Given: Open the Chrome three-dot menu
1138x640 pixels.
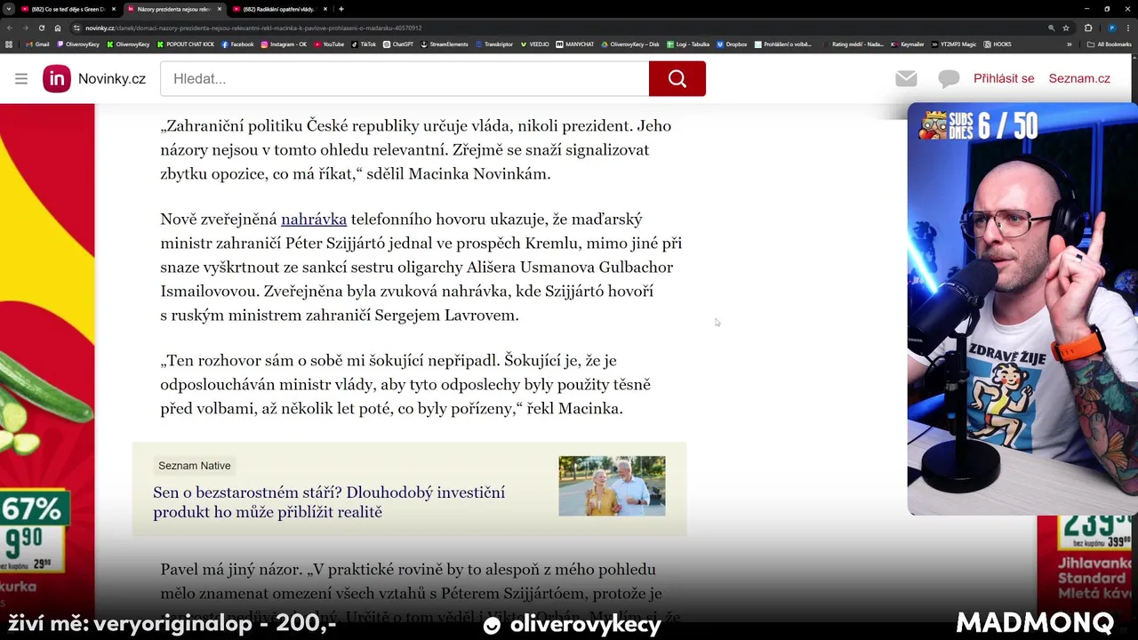Looking at the screenshot, I should coord(1127,28).
